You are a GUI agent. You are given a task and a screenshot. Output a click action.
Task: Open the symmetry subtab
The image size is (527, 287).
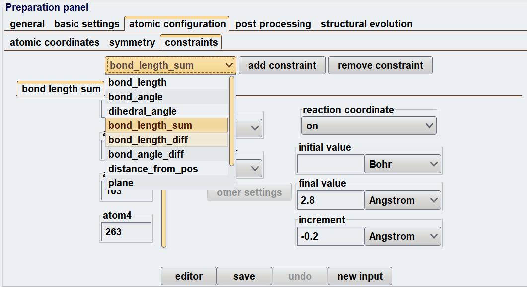132,42
